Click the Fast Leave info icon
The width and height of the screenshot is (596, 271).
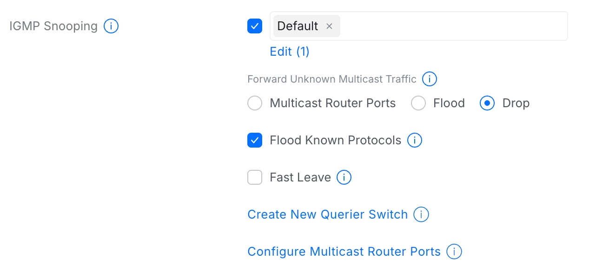click(344, 177)
